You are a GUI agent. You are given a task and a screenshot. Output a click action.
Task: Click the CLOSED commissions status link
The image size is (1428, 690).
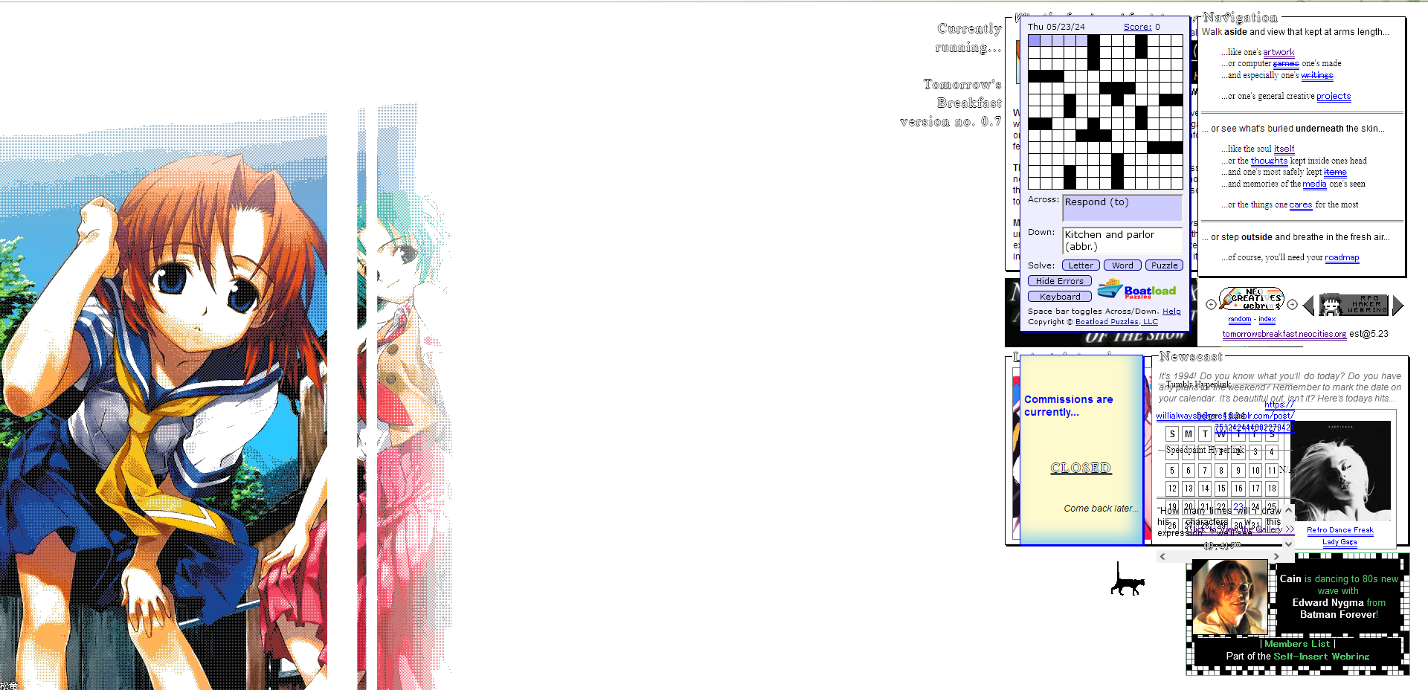pos(1081,468)
